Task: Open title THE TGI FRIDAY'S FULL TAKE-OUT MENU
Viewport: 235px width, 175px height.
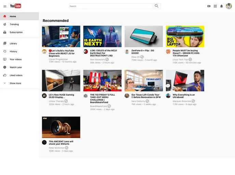Action: click(102, 98)
